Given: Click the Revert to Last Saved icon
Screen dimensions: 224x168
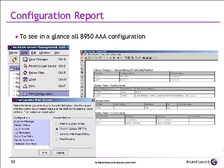Looking at the screenshot, I should tap(25, 66).
